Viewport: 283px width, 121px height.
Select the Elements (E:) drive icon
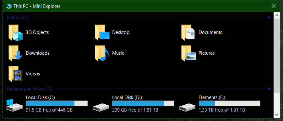187,107
